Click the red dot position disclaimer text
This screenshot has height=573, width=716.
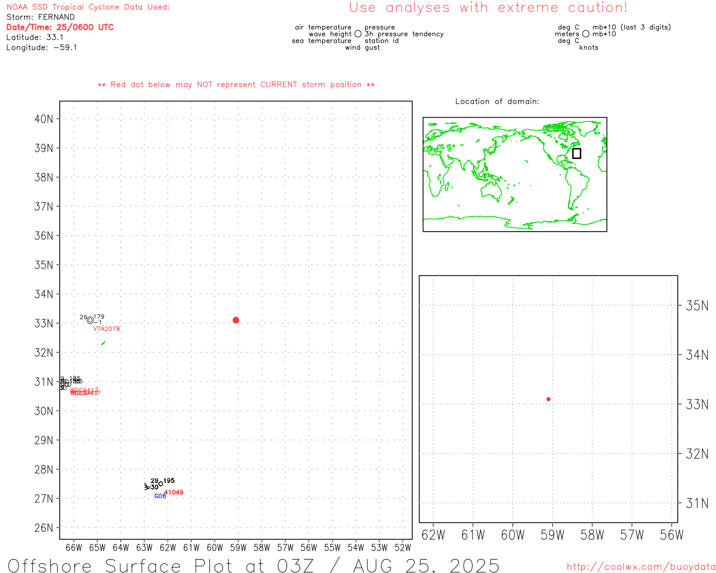[x=236, y=85]
